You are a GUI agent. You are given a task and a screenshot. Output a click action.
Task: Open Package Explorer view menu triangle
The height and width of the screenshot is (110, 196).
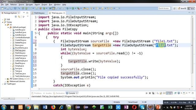tap(28, 16)
